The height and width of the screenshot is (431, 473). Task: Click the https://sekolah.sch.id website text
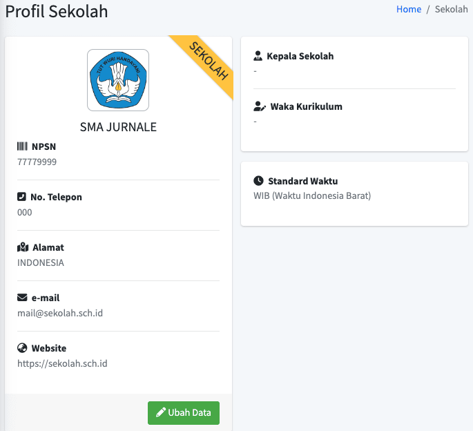tap(62, 363)
